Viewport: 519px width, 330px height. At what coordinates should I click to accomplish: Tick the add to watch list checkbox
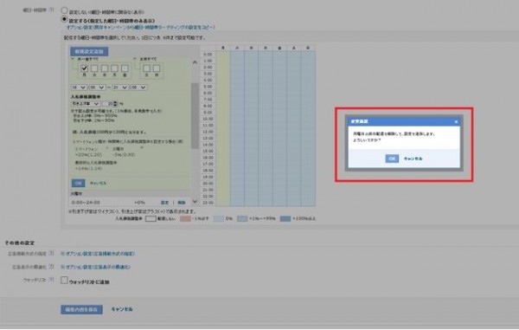(64, 281)
